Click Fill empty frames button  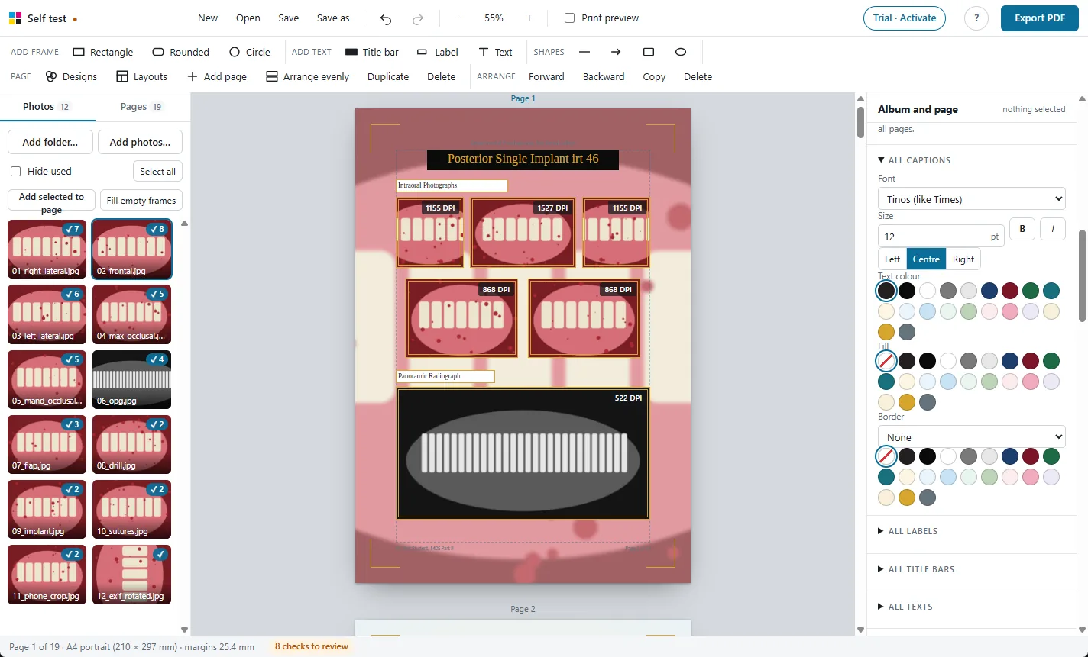[x=141, y=201]
